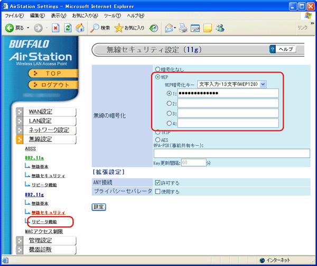Click the Mail envelope icon in toolbar
Image resolution: width=317 pixels, height=266 pixels.
coord(169,28)
